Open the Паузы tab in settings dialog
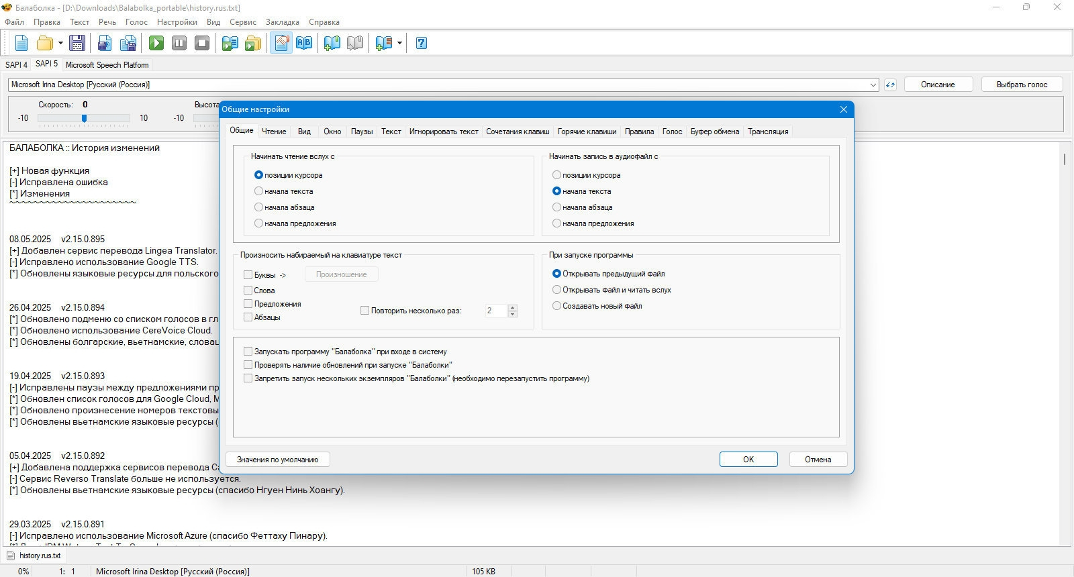The image size is (1074, 577). click(x=362, y=132)
